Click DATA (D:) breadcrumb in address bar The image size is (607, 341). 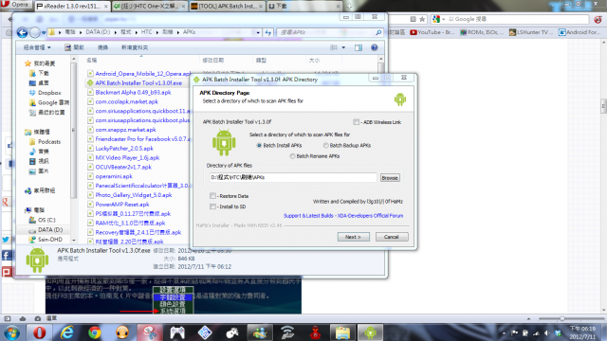[x=98, y=32]
